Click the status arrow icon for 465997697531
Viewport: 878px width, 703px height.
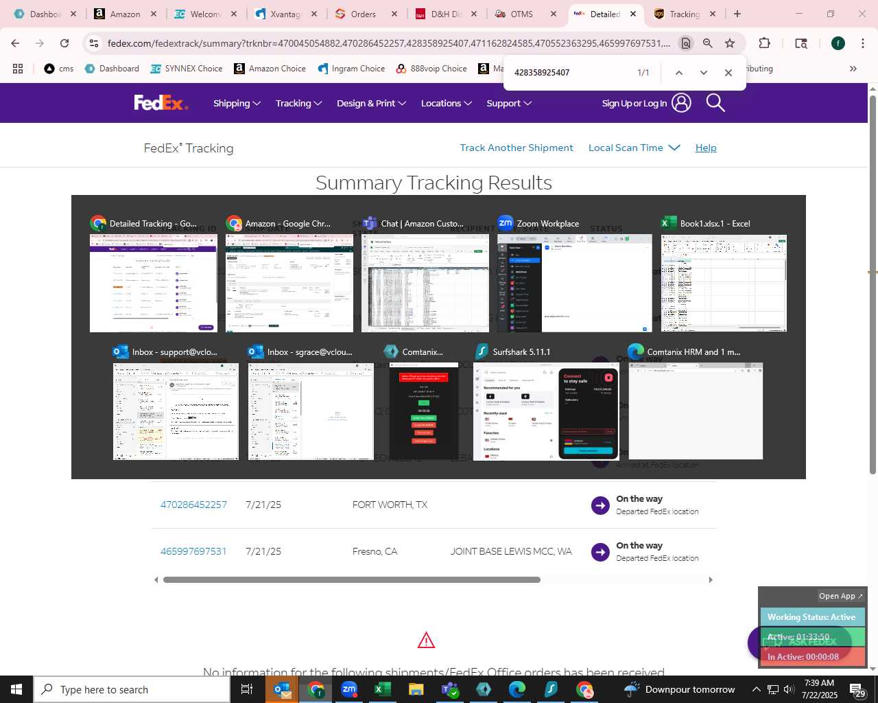600,552
